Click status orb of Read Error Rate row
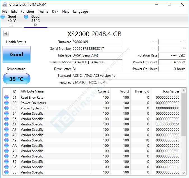 tap(6, 97)
